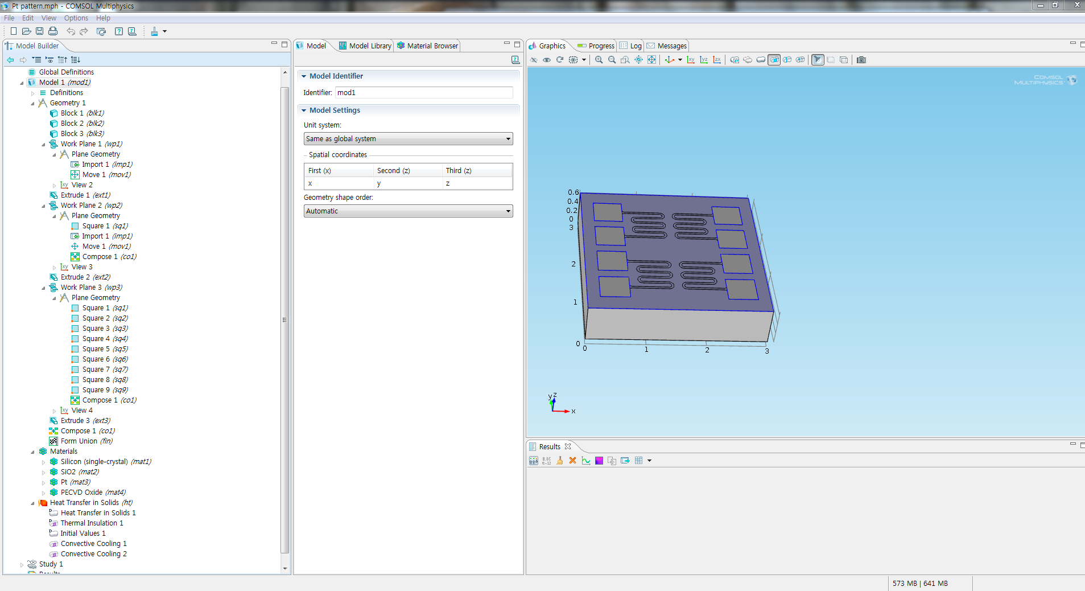Open the Options menu

tap(76, 18)
